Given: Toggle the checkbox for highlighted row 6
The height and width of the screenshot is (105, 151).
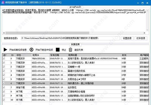Looking at the screenshot, I should 4,83.
